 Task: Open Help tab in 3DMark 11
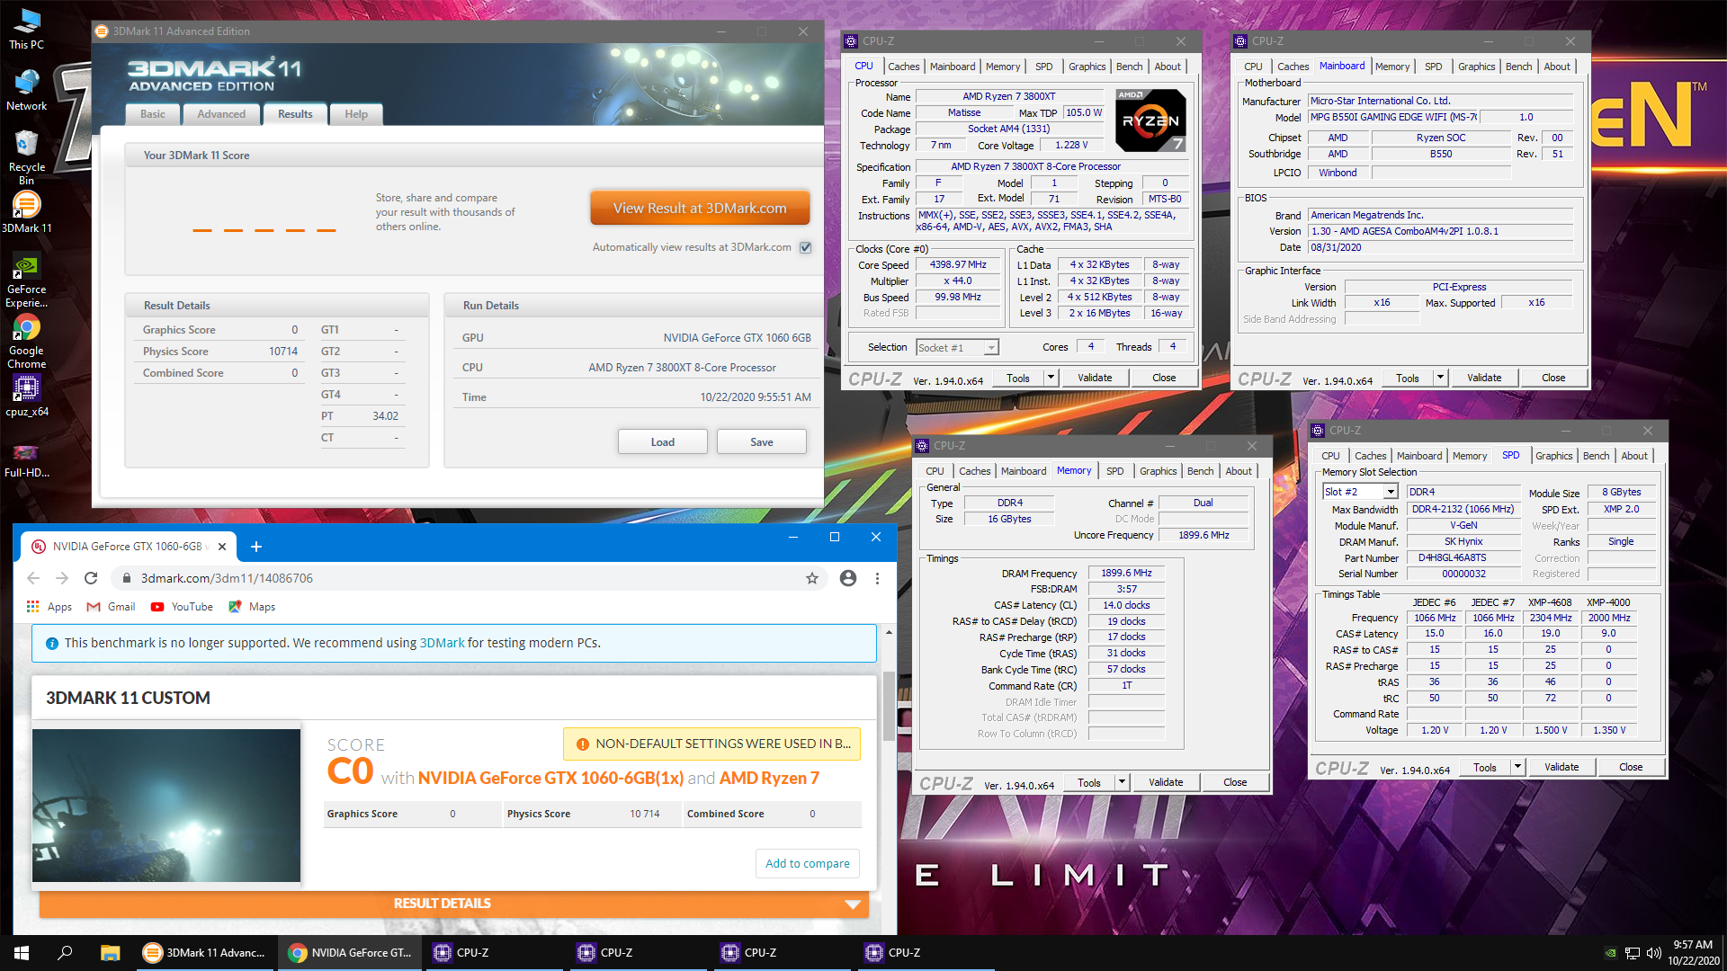(356, 114)
